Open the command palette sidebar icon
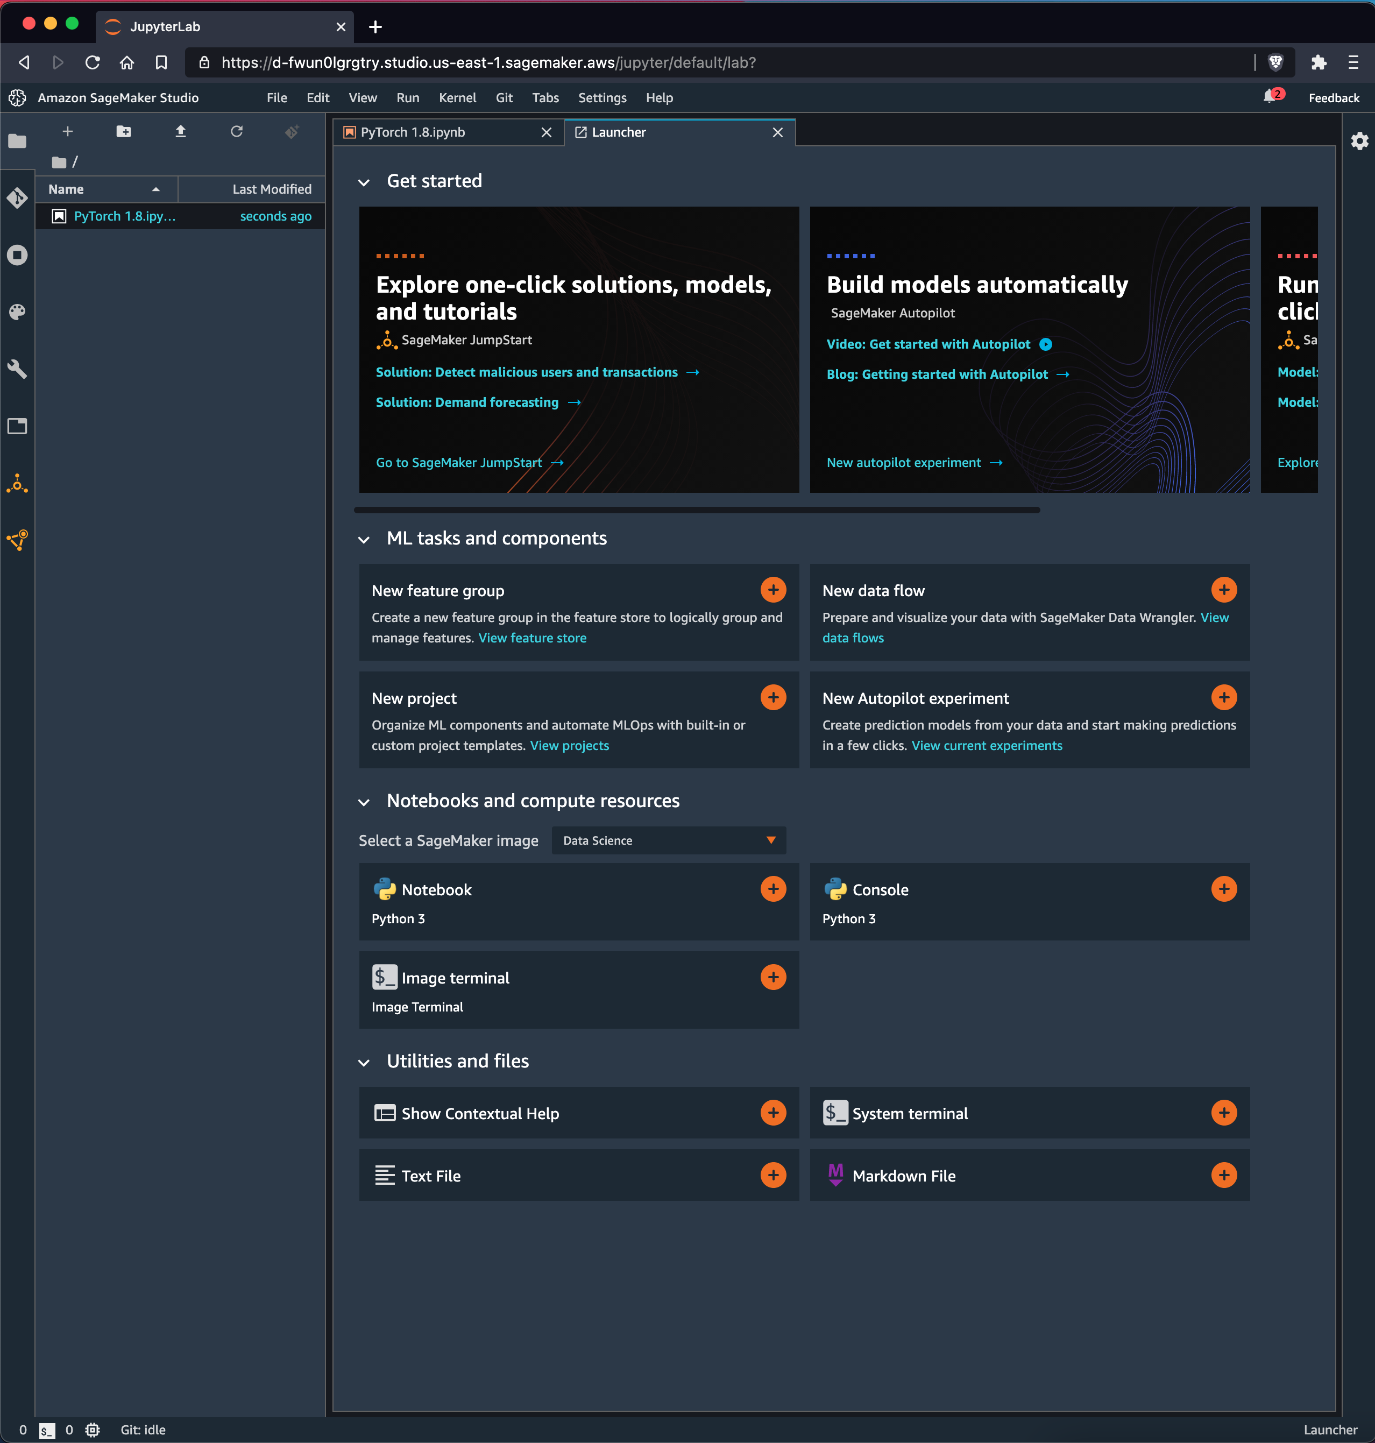 click(18, 312)
